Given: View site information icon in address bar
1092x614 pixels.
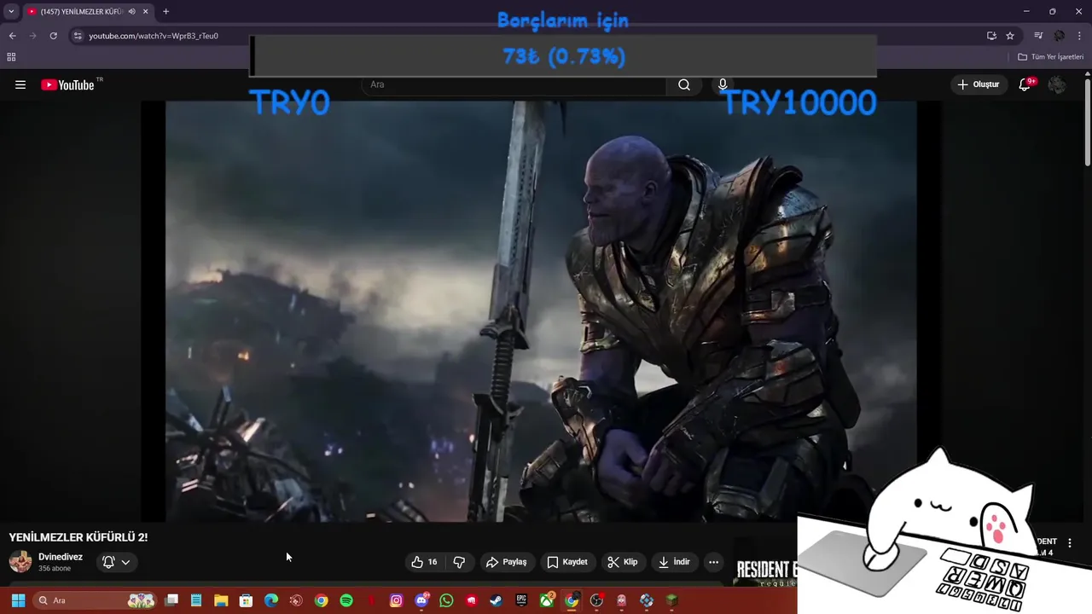Looking at the screenshot, I should click(78, 36).
